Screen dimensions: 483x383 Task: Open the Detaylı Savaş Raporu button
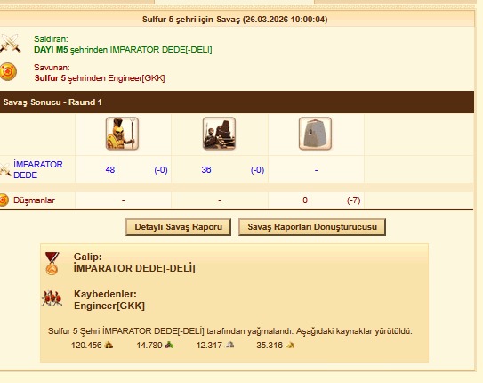pyautogui.click(x=179, y=227)
